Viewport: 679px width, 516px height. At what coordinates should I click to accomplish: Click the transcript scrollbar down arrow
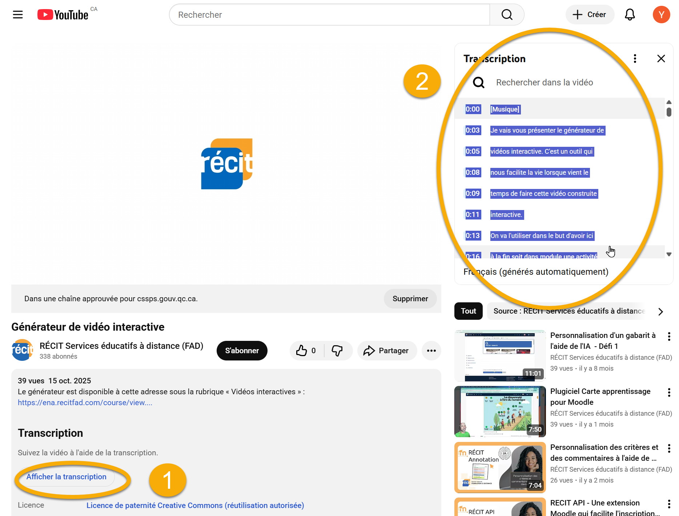click(x=669, y=254)
